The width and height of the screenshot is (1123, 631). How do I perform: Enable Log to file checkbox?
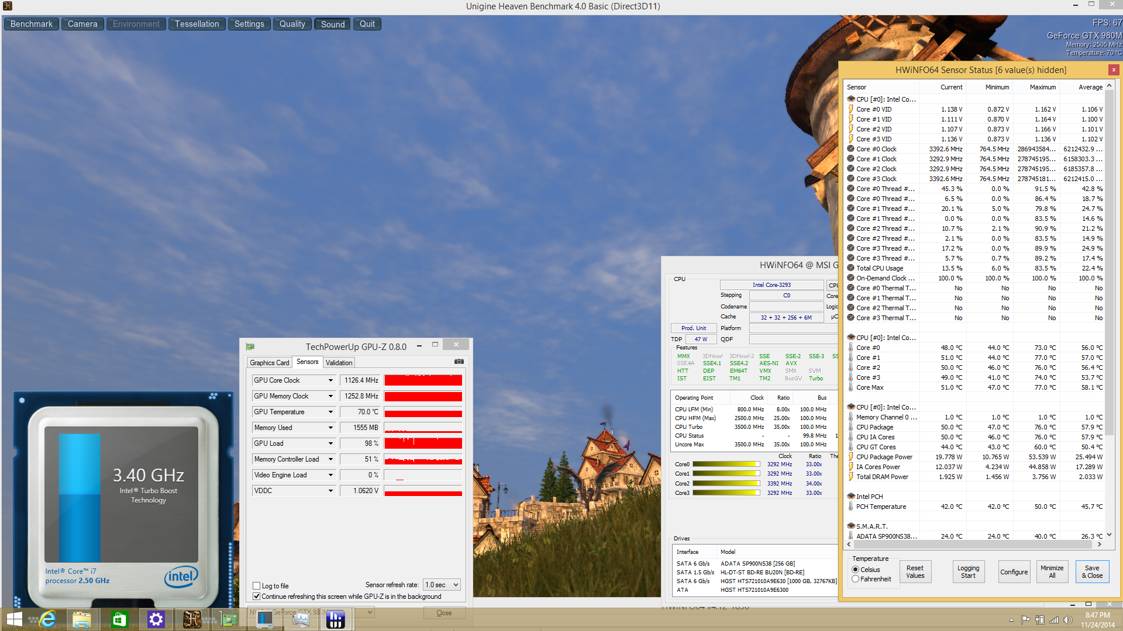256,585
